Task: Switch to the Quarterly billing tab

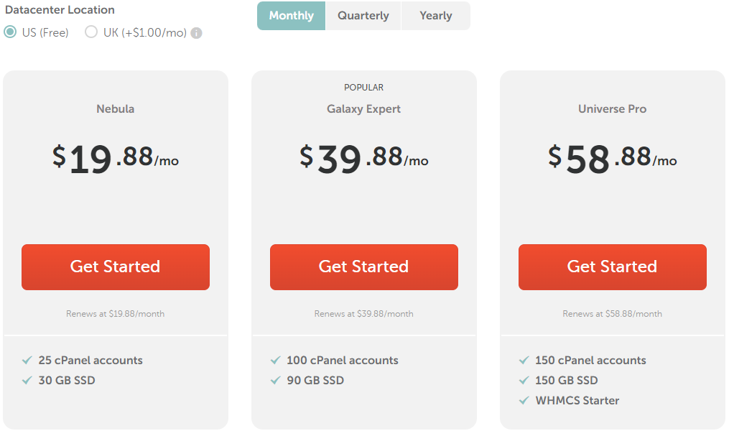Action: 363,16
